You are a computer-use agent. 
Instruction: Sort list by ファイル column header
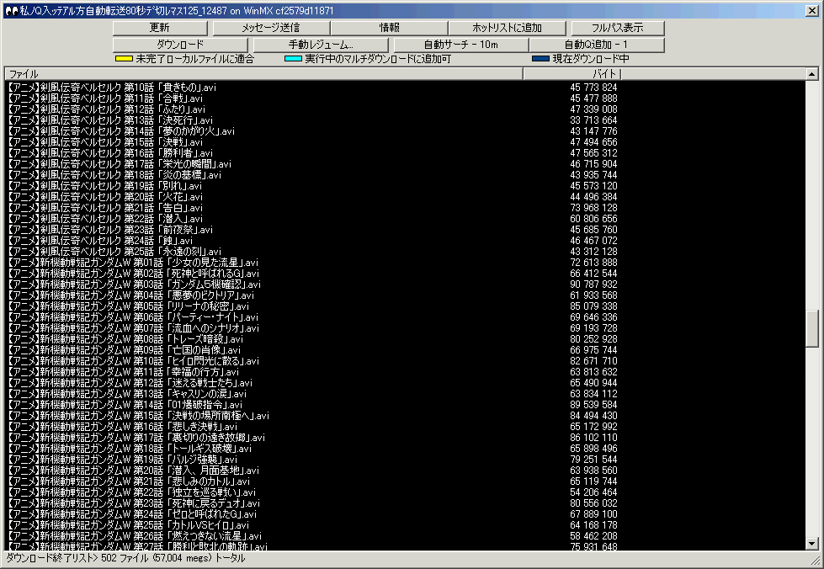(263, 74)
